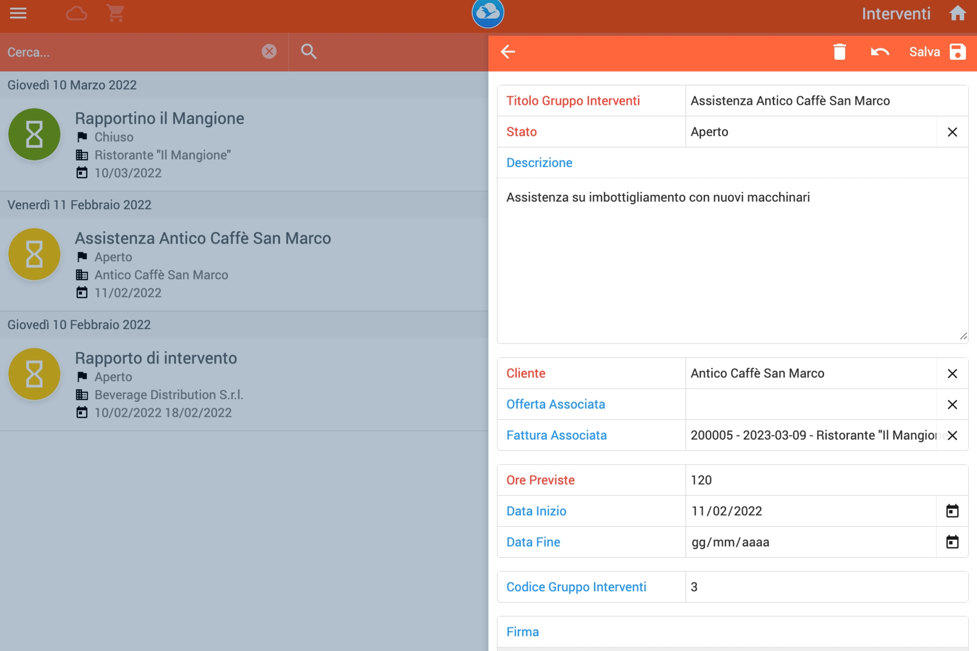Click the magnifier search icon
The width and height of the screenshot is (977, 651).
click(309, 52)
